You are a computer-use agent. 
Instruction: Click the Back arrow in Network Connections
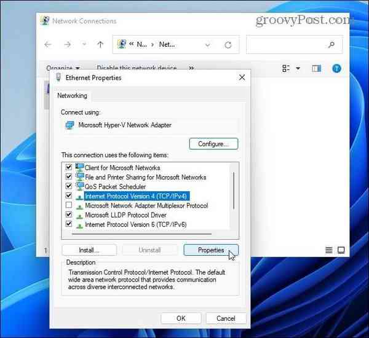(48, 44)
